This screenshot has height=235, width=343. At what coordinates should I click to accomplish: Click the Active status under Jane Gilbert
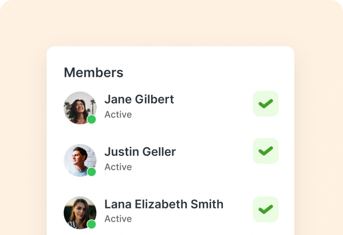pyautogui.click(x=118, y=115)
